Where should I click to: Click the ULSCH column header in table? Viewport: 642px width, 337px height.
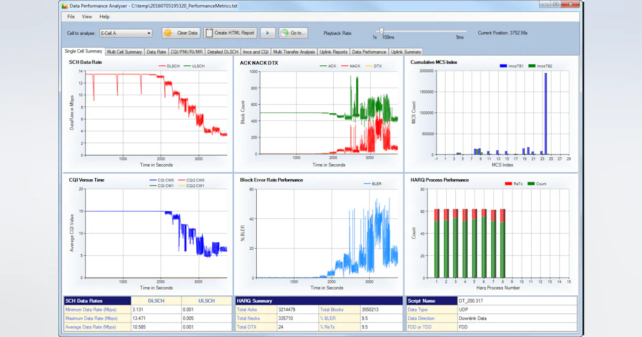207,301
